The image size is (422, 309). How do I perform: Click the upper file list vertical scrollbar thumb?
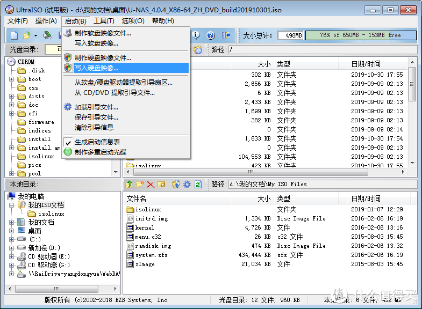pos(412,84)
